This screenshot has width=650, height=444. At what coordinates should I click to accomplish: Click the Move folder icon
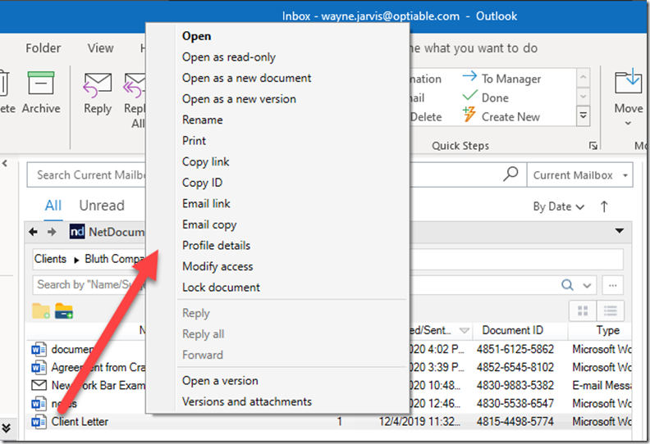(x=628, y=82)
